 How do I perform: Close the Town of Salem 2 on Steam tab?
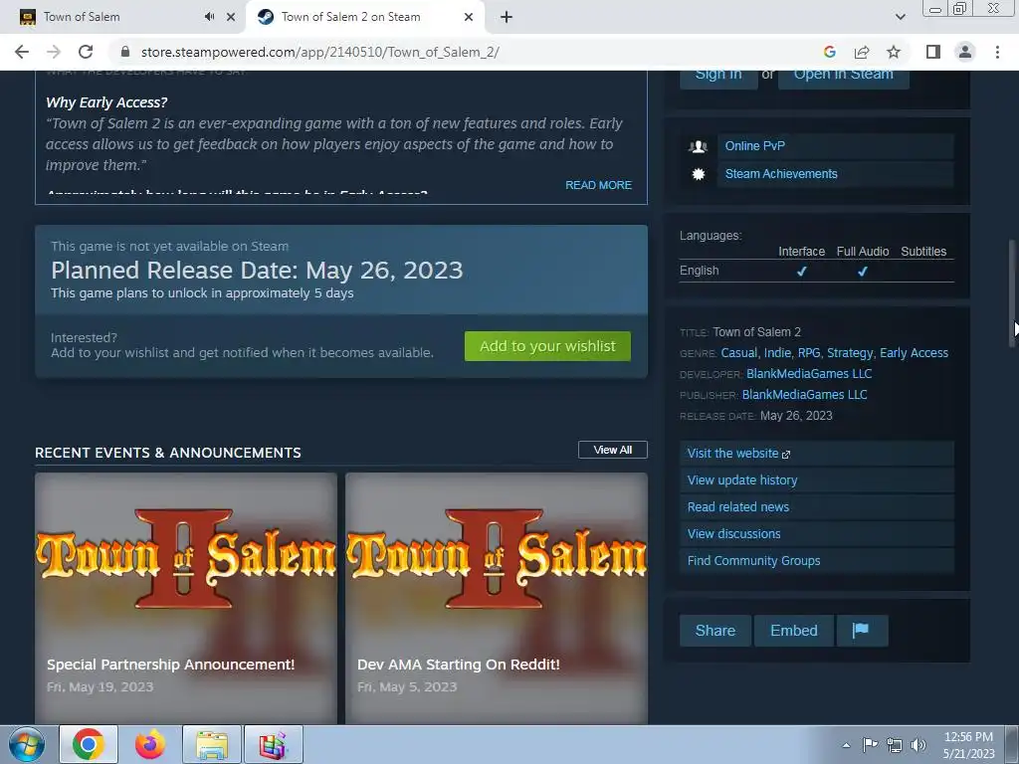point(469,17)
